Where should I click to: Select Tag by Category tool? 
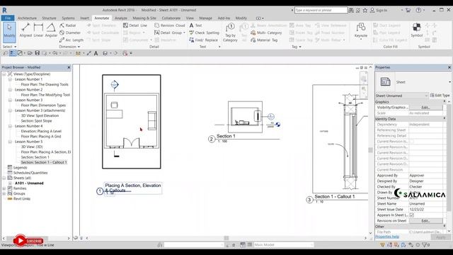[x=230, y=33]
